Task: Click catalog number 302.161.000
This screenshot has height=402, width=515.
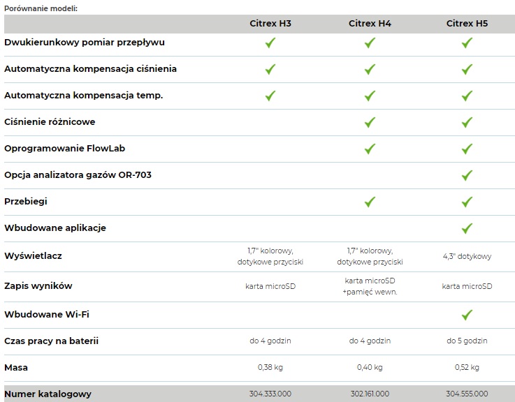Action: point(370,394)
